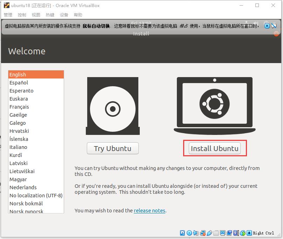Open the 管理 menu
283x239 pixels.
tap(8, 15)
